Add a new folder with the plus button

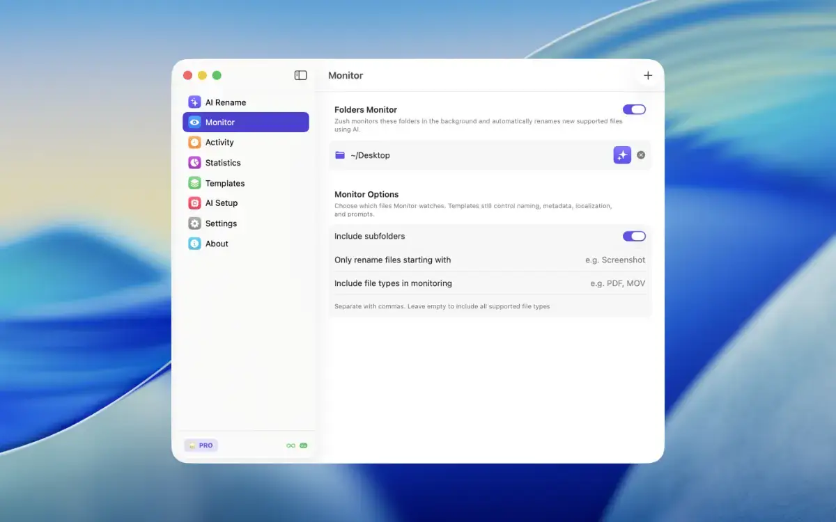click(648, 75)
